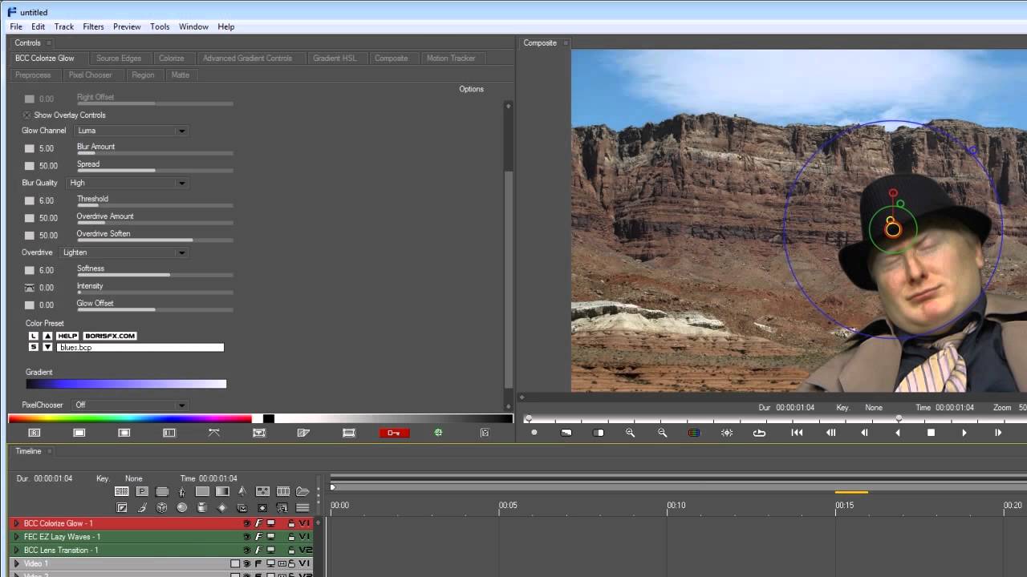Viewport: 1027px width, 577px height.
Task: Click the zoom out magnifier in Composite window
Action: (x=662, y=433)
